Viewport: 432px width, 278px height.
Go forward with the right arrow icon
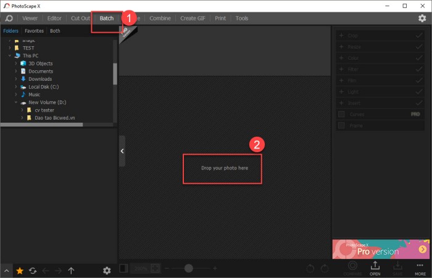click(x=58, y=271)
